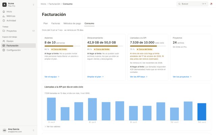Click the 3 oct bar in the chart

[51, 109]
